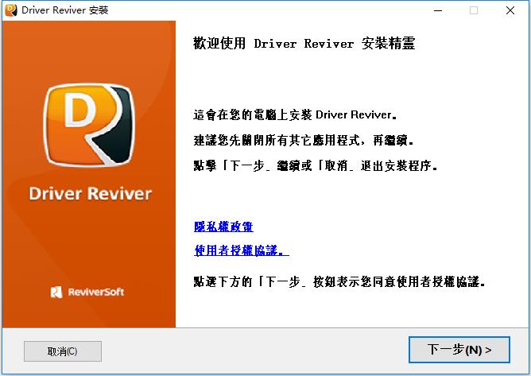Click the text 這會在您的電腦上安裝 Driver Reviver
The image size is (531, 376).
(x=295, y=114)
